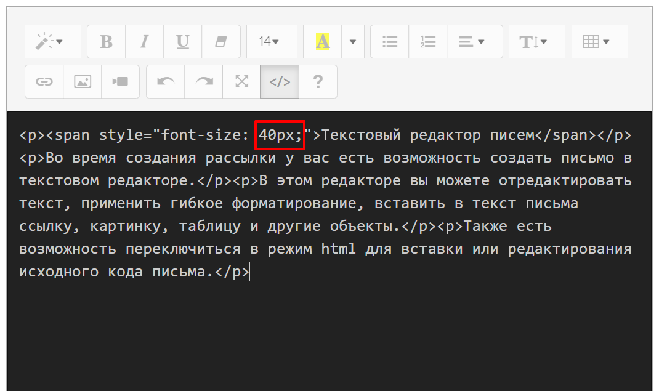Toggle underline formatting
This screenshot has height=391, width=659.
182,42
